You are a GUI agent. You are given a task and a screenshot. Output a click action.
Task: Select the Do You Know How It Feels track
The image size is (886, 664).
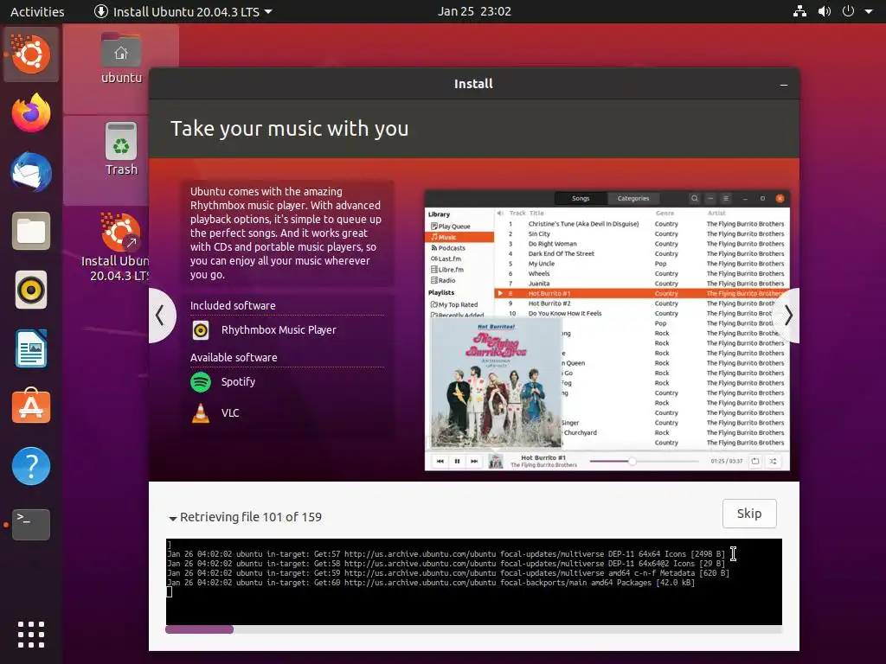point(642,313)
